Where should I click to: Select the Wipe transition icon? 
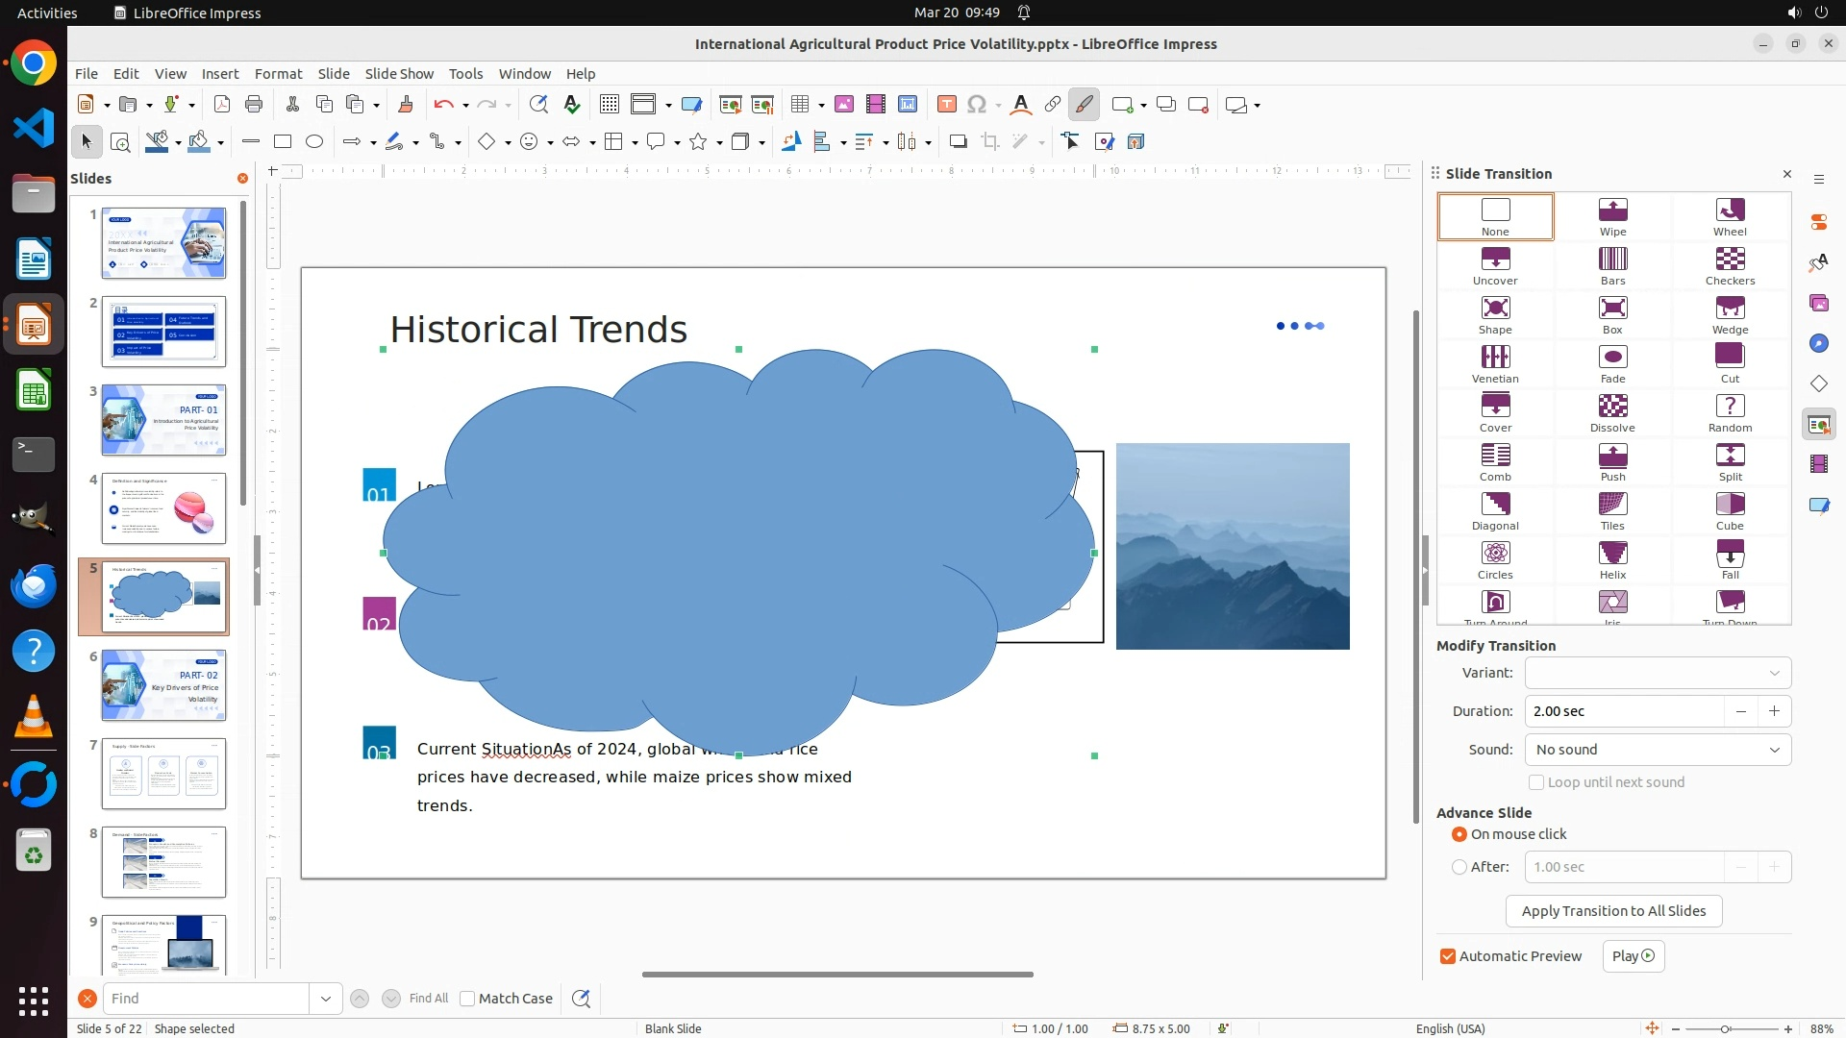pos(1612,210)
